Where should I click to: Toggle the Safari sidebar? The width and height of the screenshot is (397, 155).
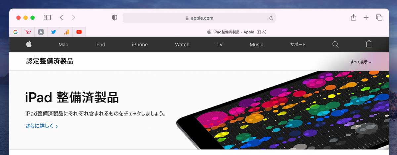pos(47,17)
